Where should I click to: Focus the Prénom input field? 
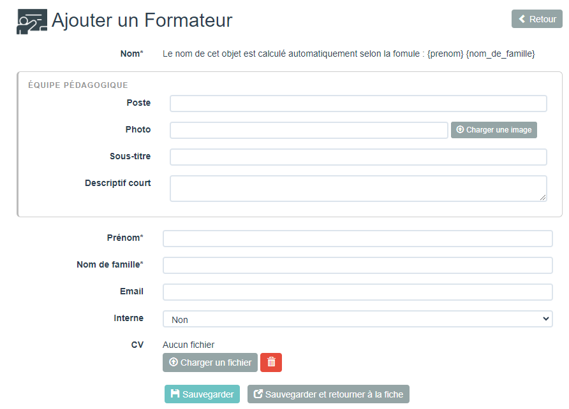tap(357, 238)
